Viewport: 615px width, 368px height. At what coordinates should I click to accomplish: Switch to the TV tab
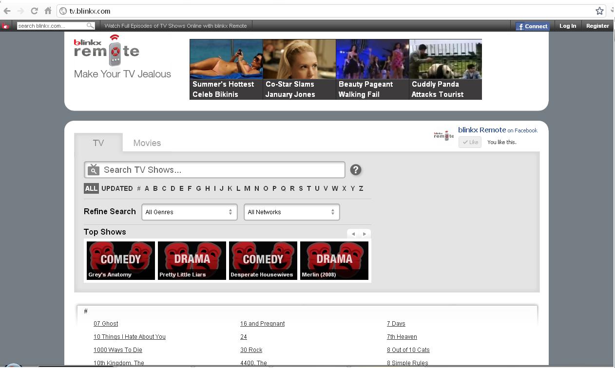98,143
